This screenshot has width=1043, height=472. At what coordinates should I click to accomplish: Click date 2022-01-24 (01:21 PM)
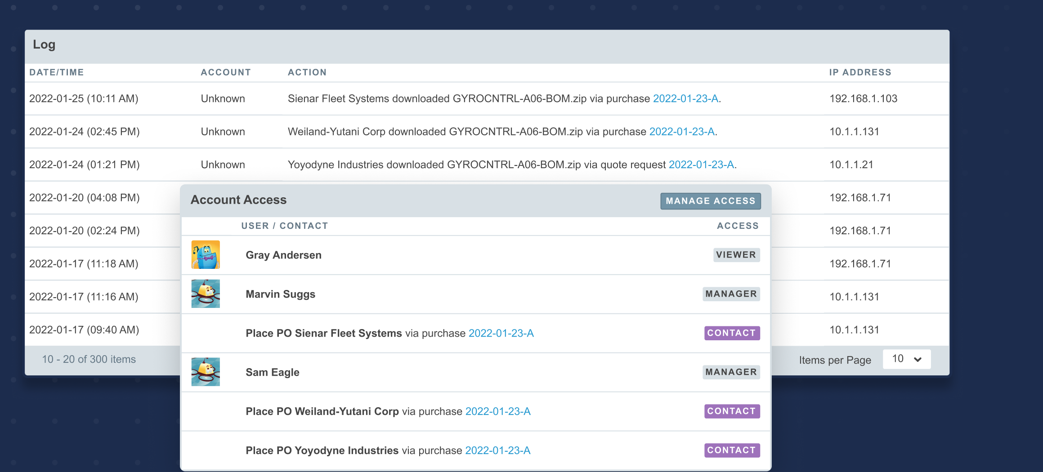click(85, 165)
